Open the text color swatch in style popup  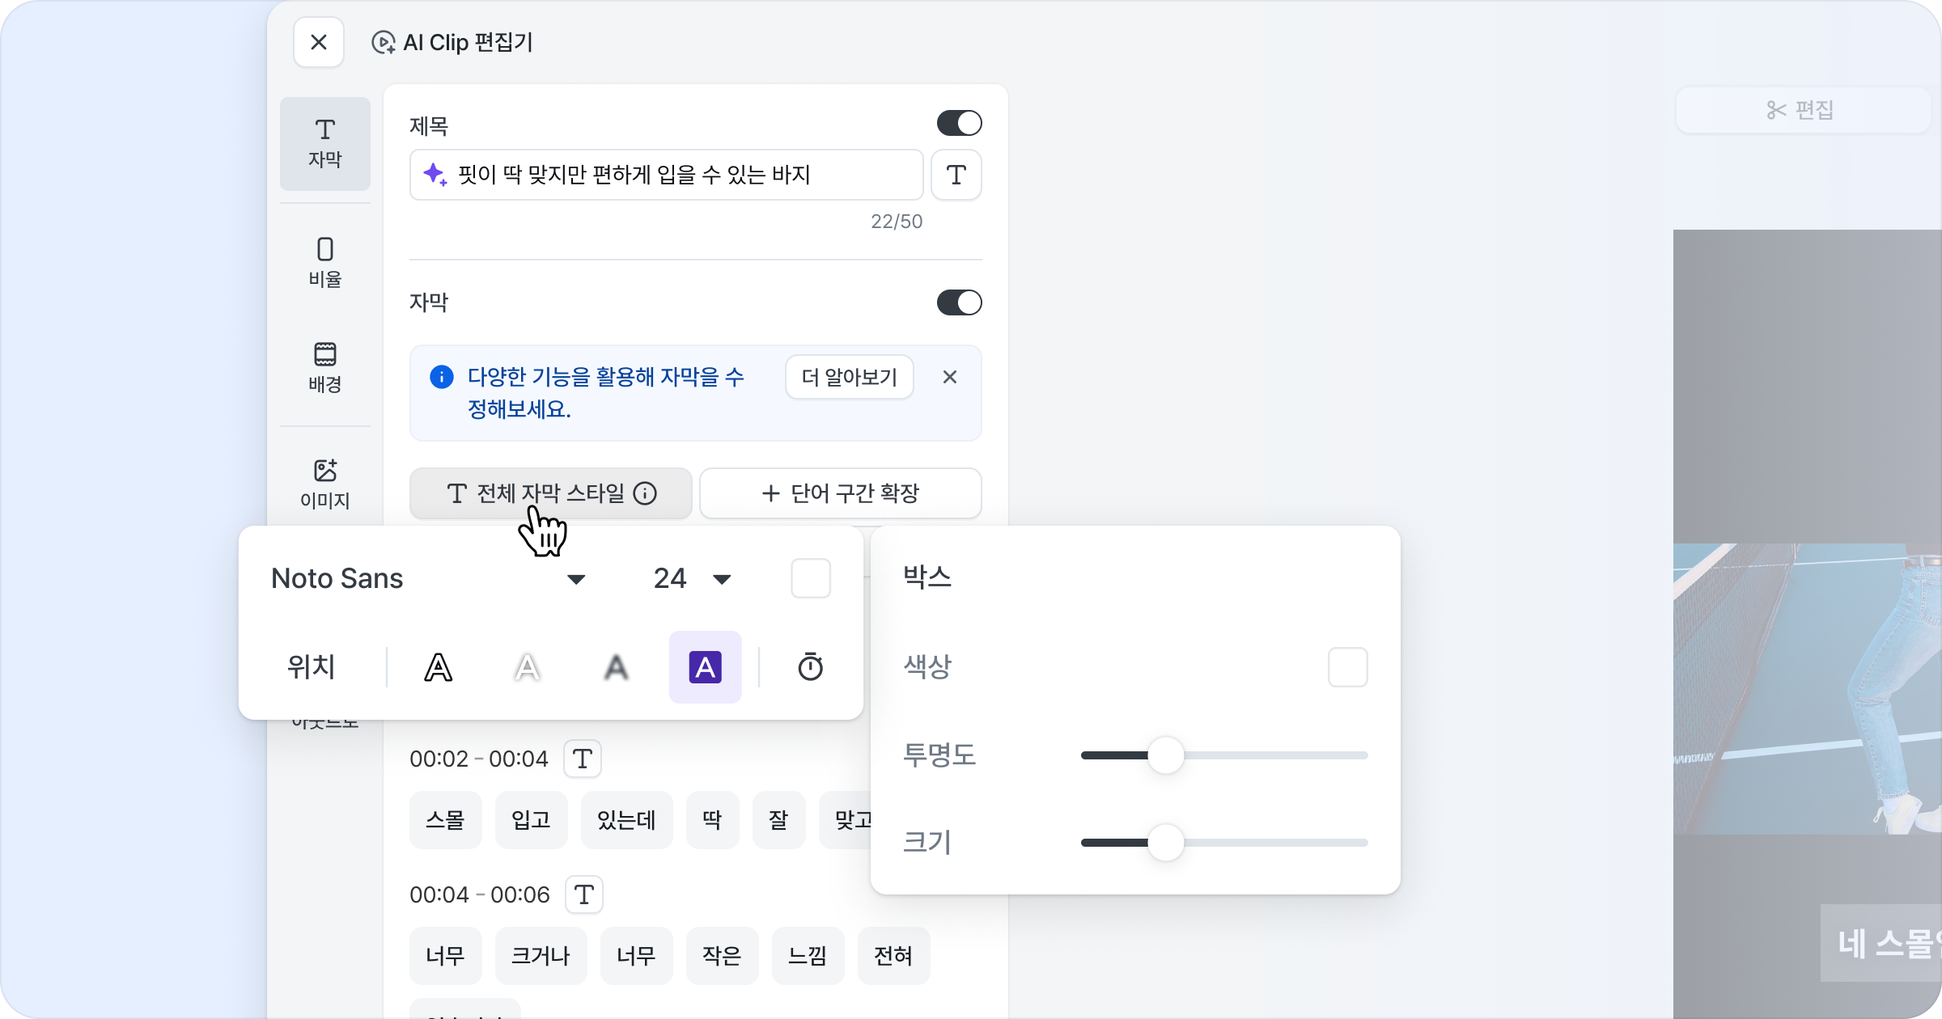(811, 578)
